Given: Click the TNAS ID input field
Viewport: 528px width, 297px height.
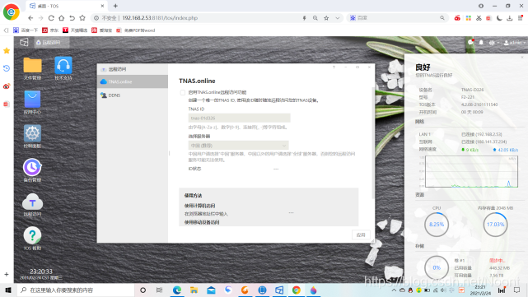Looking at the screenshot, I should tap(239, 118).
